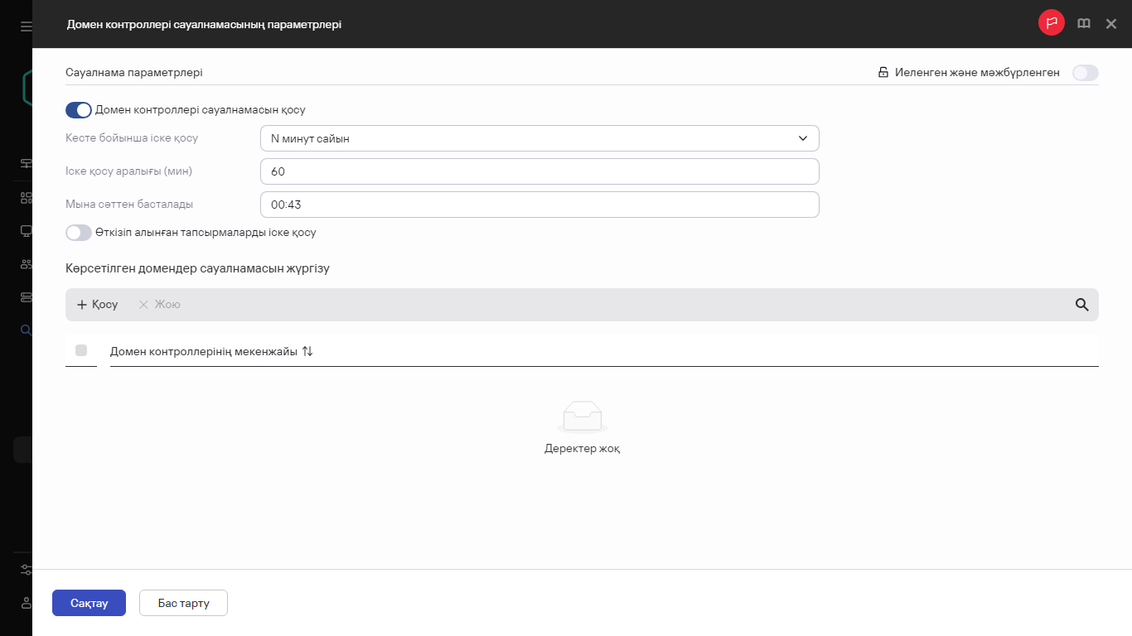Enable the Өткізіп алынған тапсырмаларды іске қосу toggle
Screen dimensions: 1132x636
click(79, 233)
